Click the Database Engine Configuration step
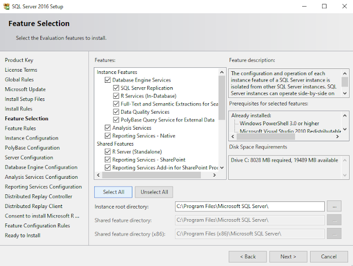The image size is (353, 266). (41, 167)
